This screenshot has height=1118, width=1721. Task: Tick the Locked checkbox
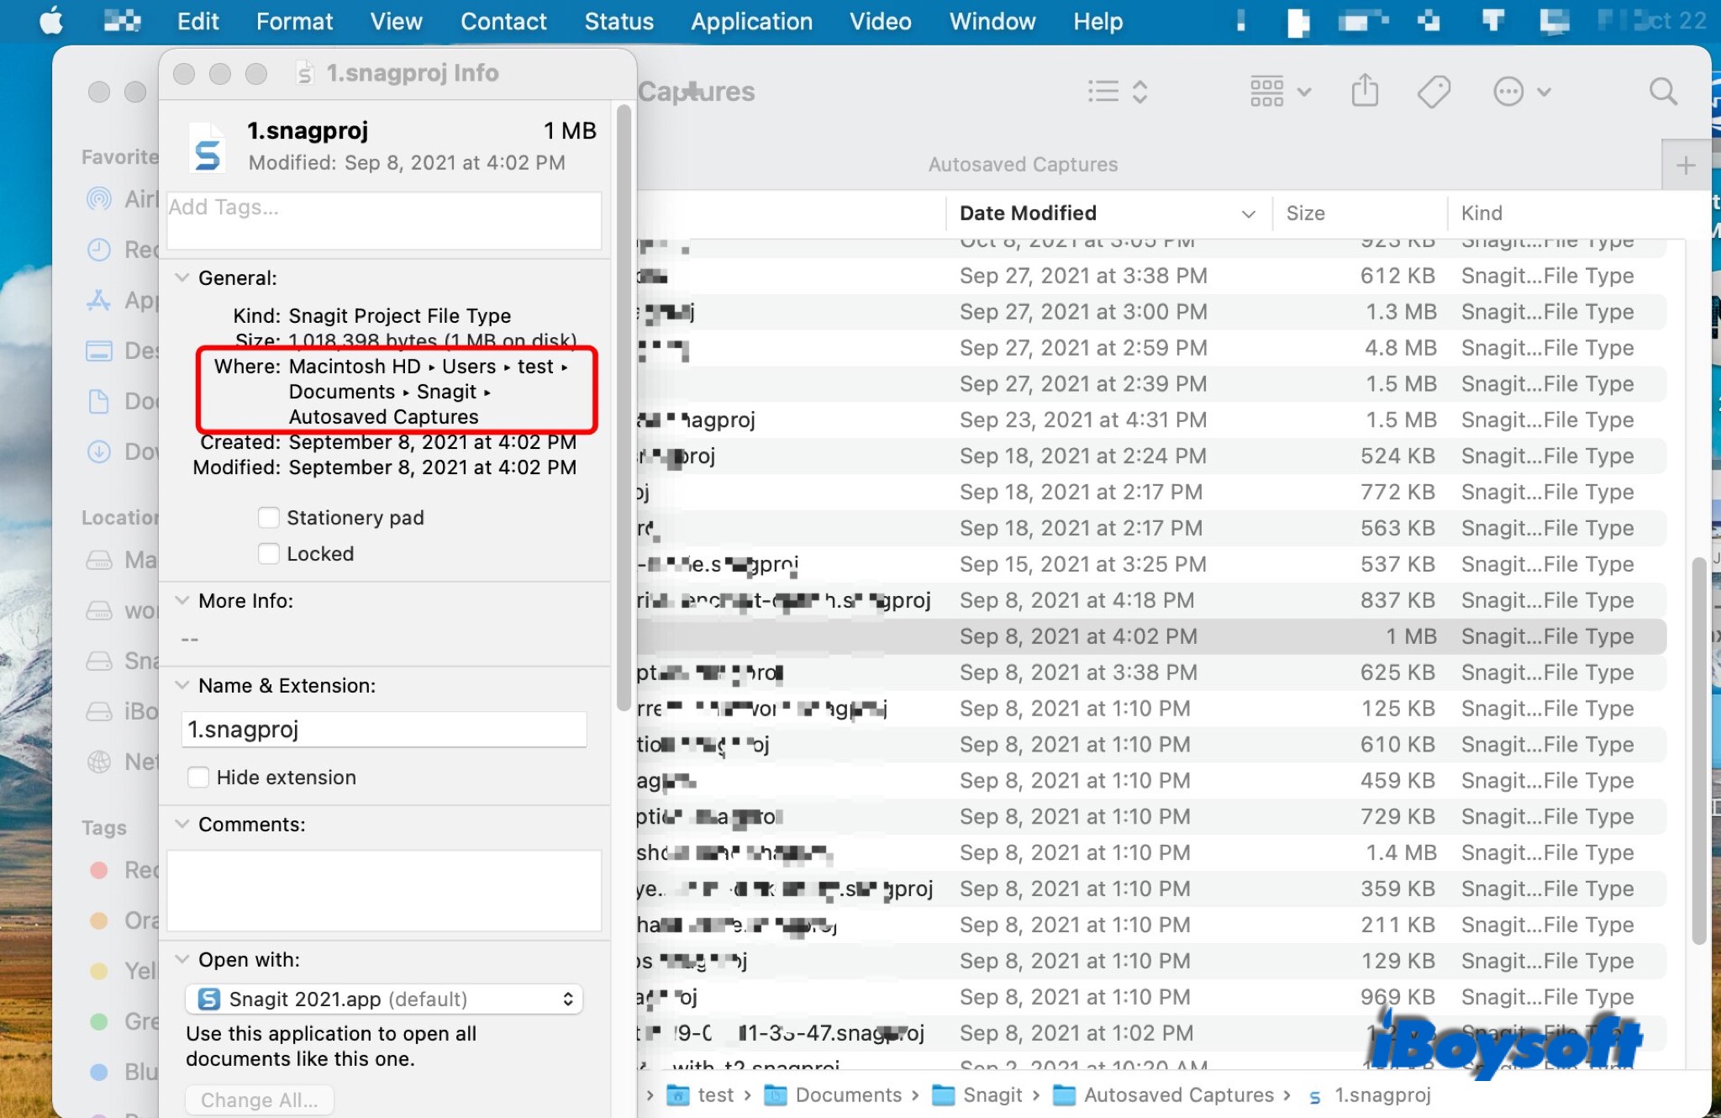click(x=268, y=554)
